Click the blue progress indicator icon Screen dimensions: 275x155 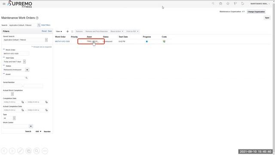147,41
